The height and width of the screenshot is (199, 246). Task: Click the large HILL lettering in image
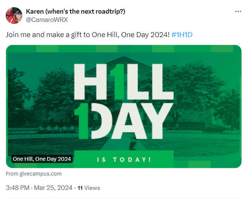(124, 82)
